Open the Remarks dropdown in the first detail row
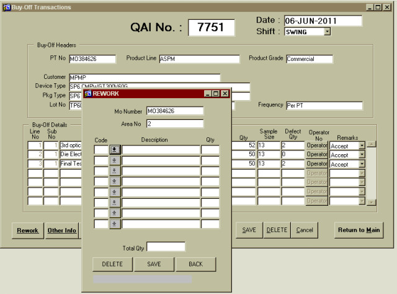The height and width of the screenshot is (294, 397). [362, 145]
